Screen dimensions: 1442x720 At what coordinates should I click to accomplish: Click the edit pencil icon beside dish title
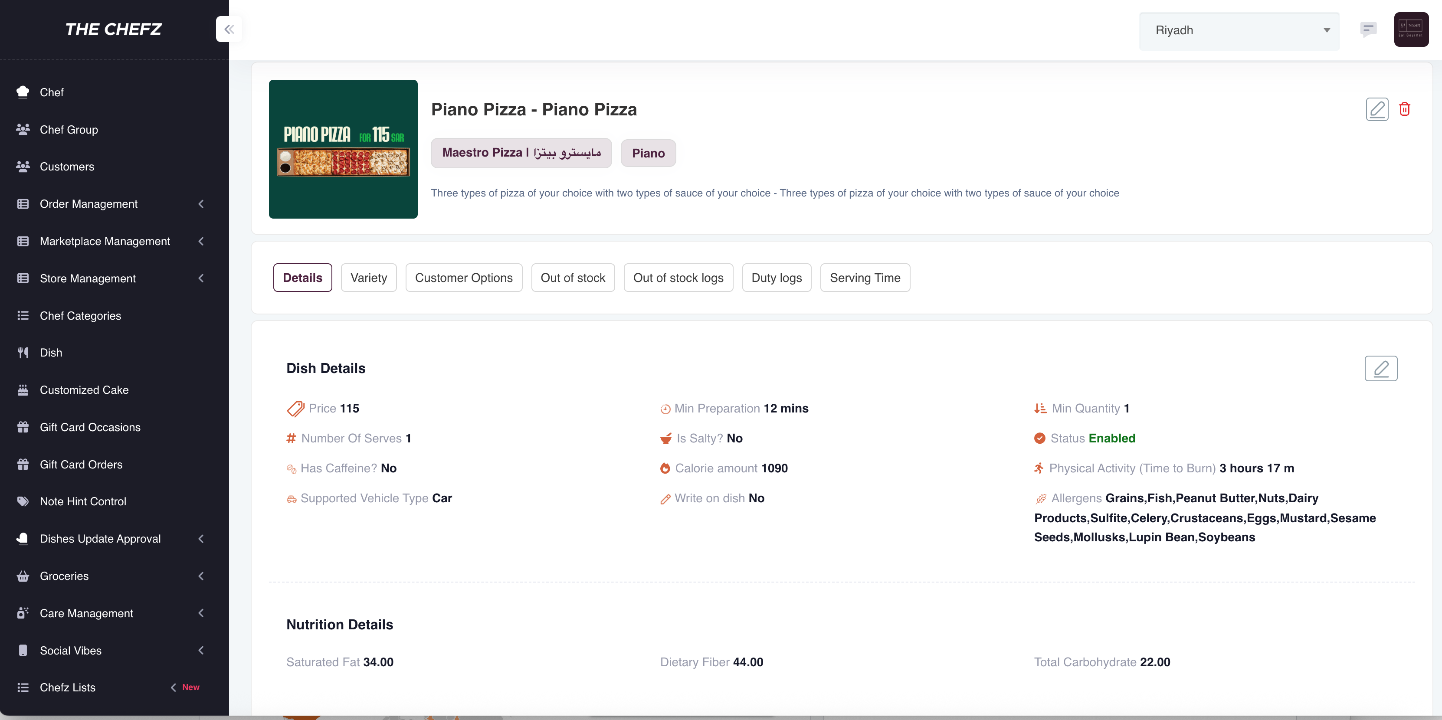(1377, 109)
